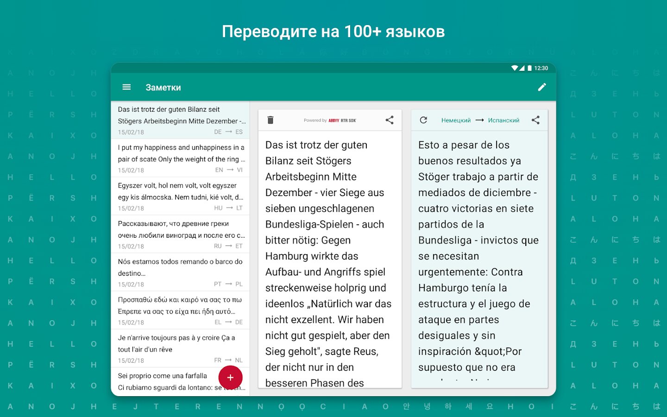Open the Hungarian 'Egyszer volt' note
Viewport: 667px width, 417px height.
click(181, 196)
